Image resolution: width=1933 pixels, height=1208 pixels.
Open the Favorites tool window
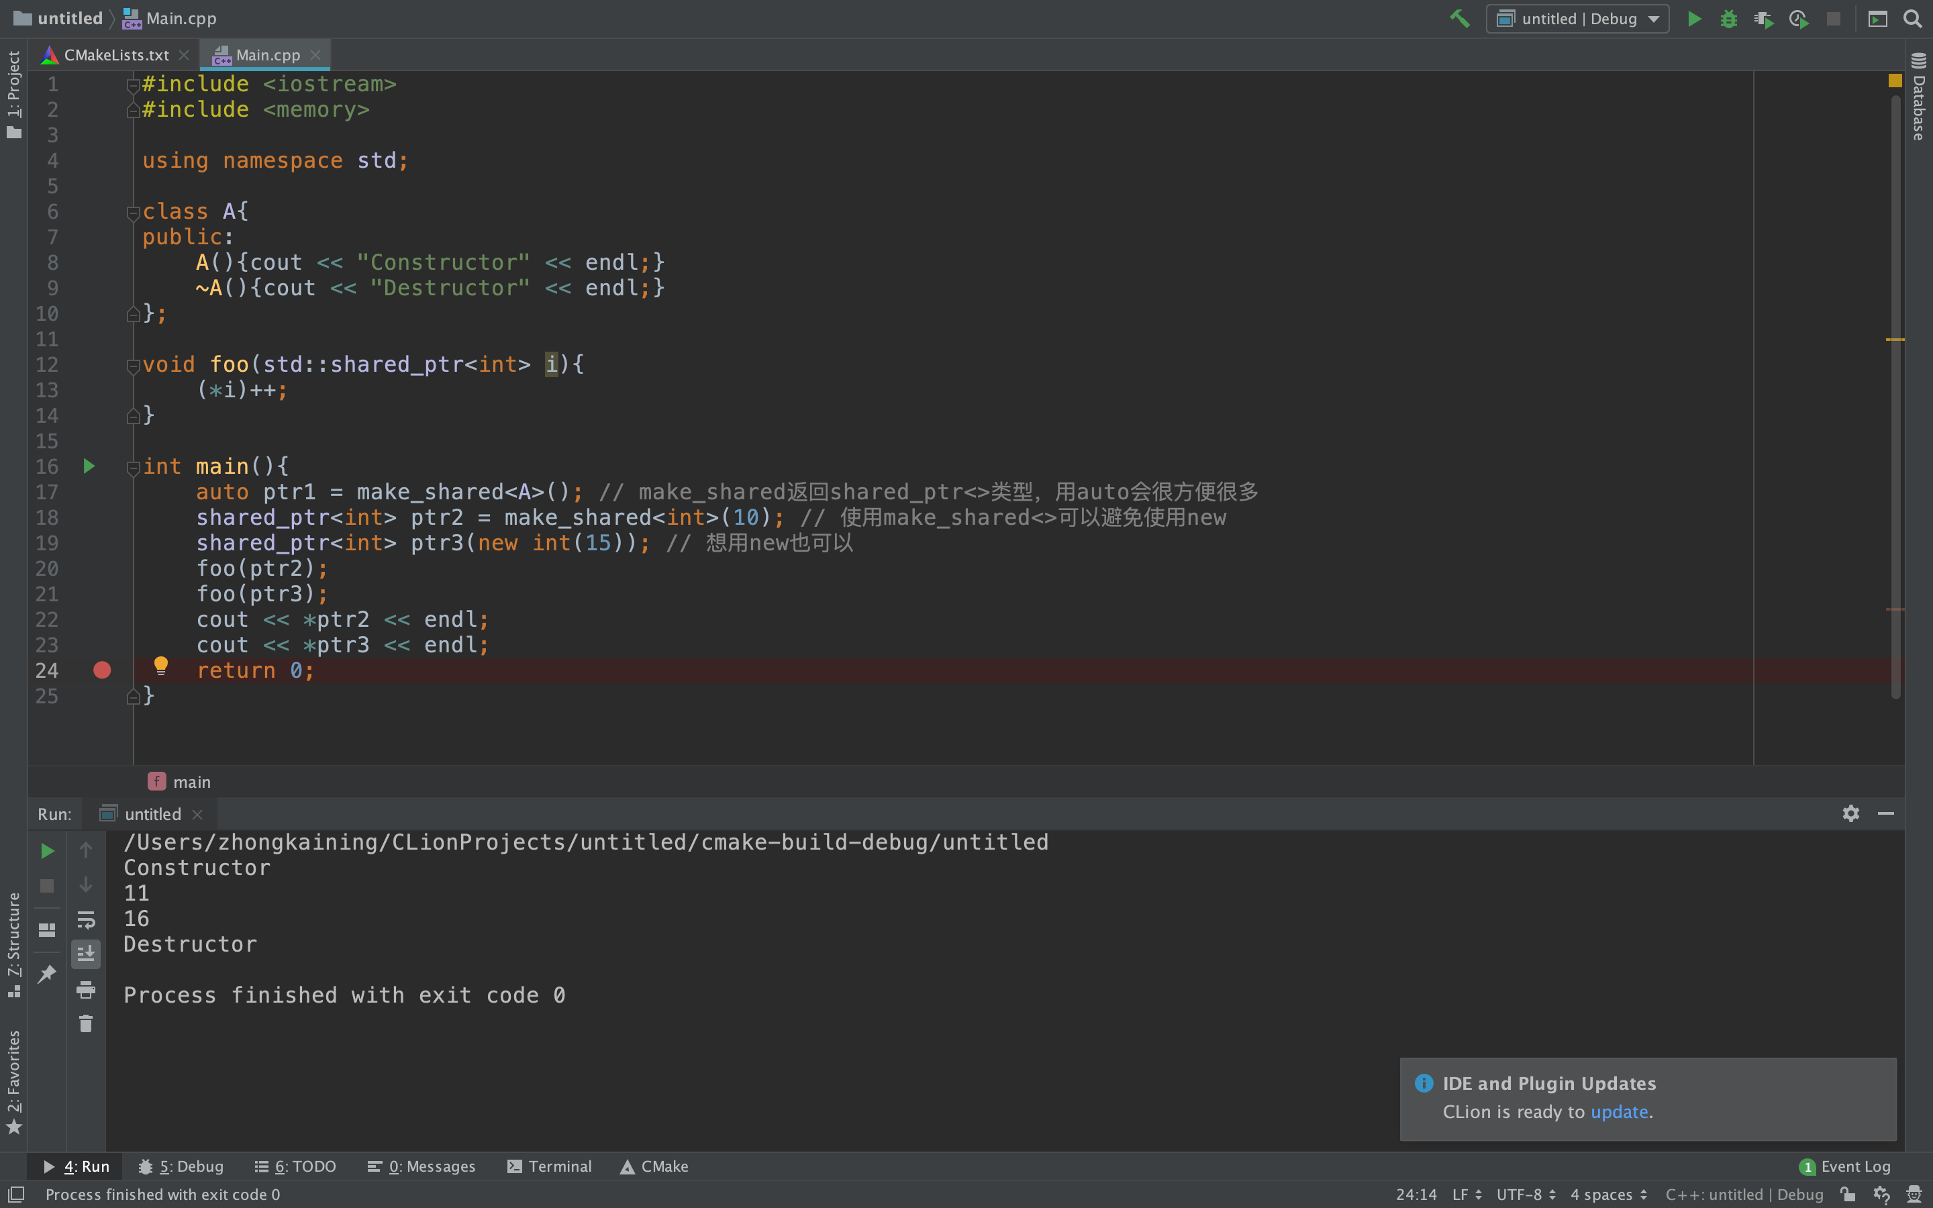[13, 1082]
